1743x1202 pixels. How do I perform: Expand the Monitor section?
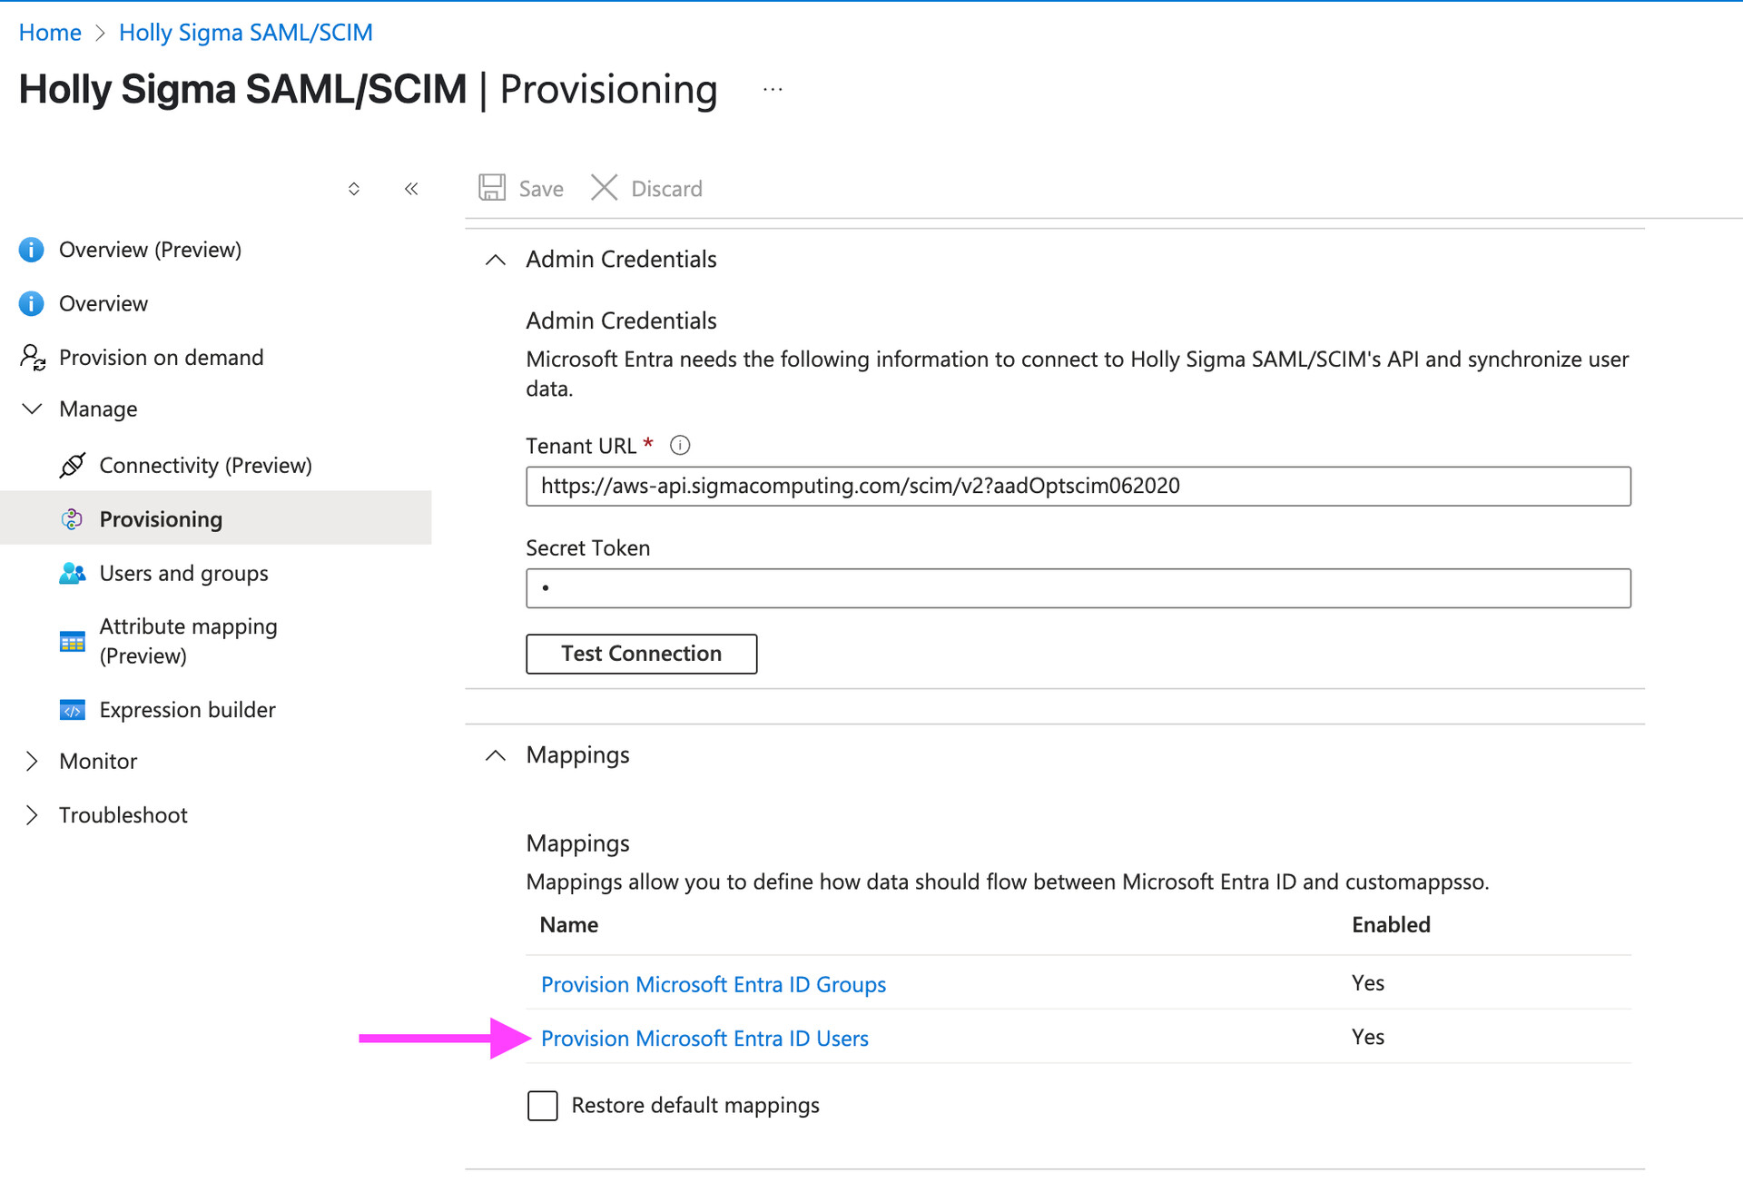pos(32,761)
